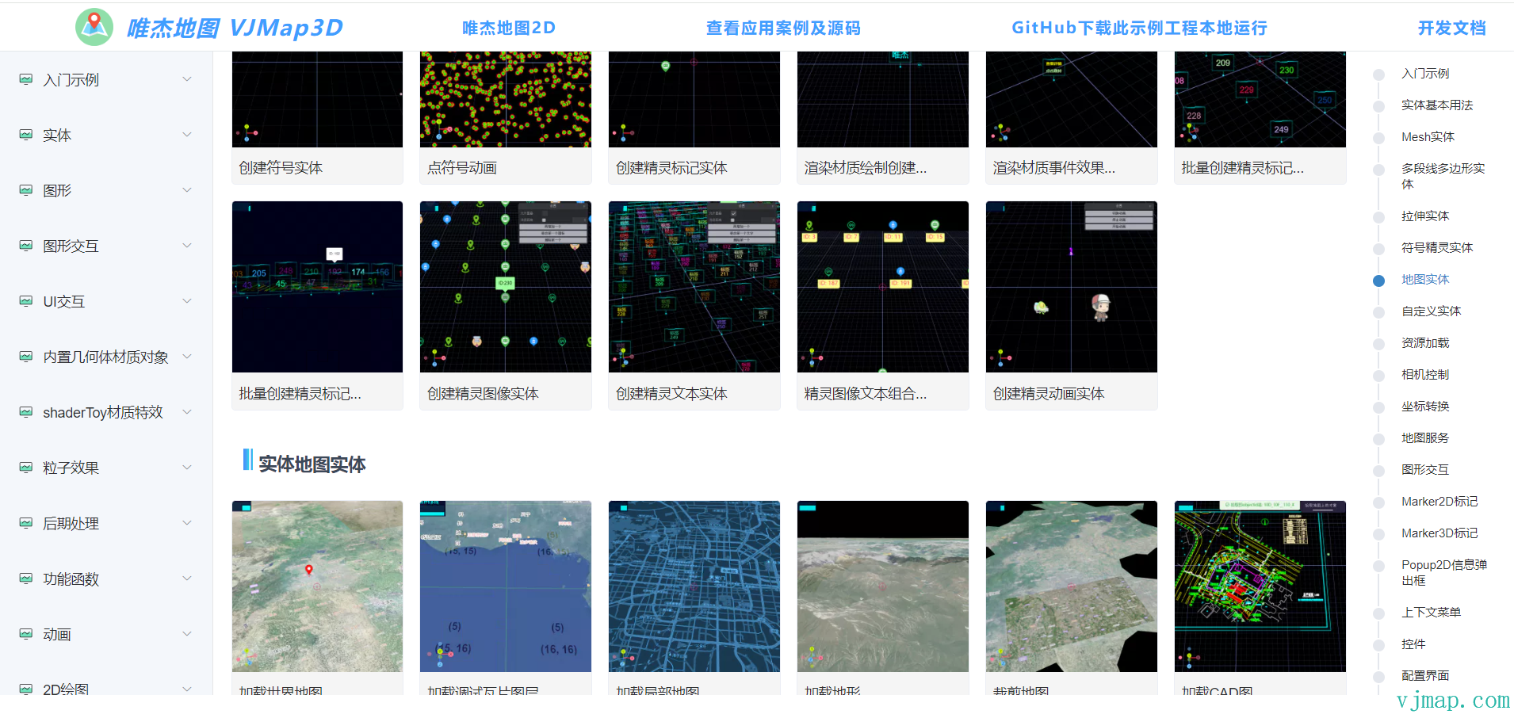Image resolution: width=1514 pixels, height=718 pixels.
Task: Click the 动画 category icon
Action: [x=25, y=634]
